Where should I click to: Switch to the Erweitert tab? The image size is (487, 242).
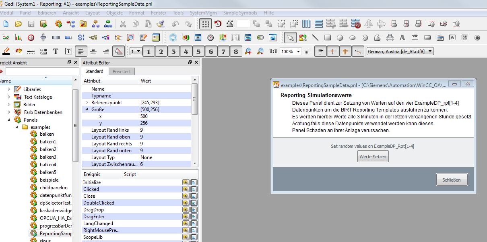tap(121, 71)
